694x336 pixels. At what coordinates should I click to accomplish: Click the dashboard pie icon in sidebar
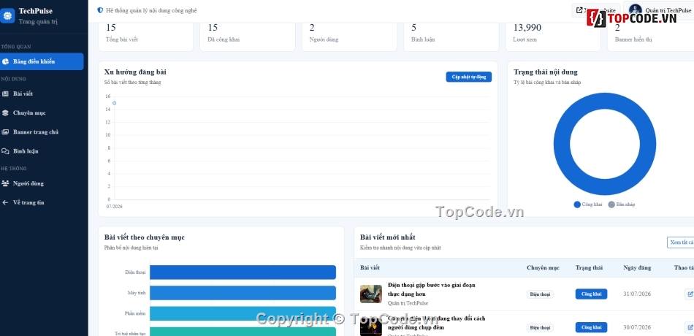coord(5,61)
